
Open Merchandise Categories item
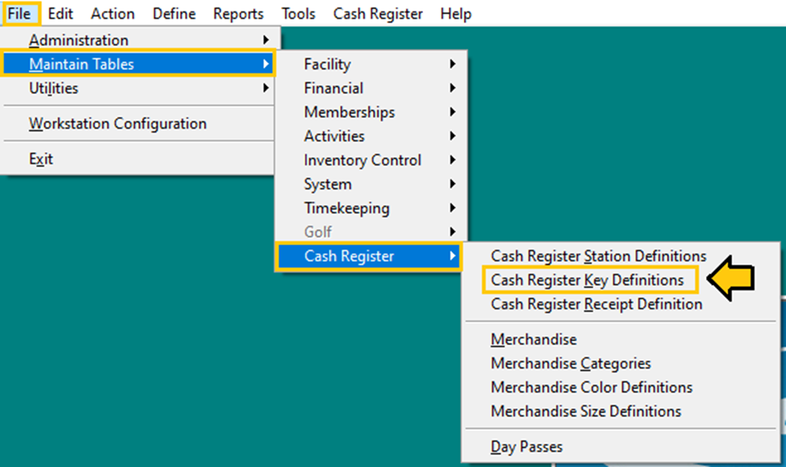click(570, 364)
